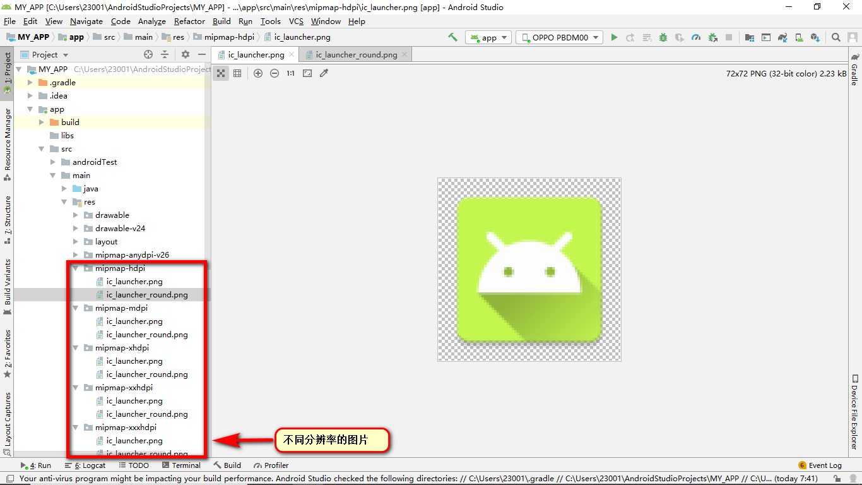Open Sync Project with Gradle Files
862x485 pixels.
click(x=782, y=37)
